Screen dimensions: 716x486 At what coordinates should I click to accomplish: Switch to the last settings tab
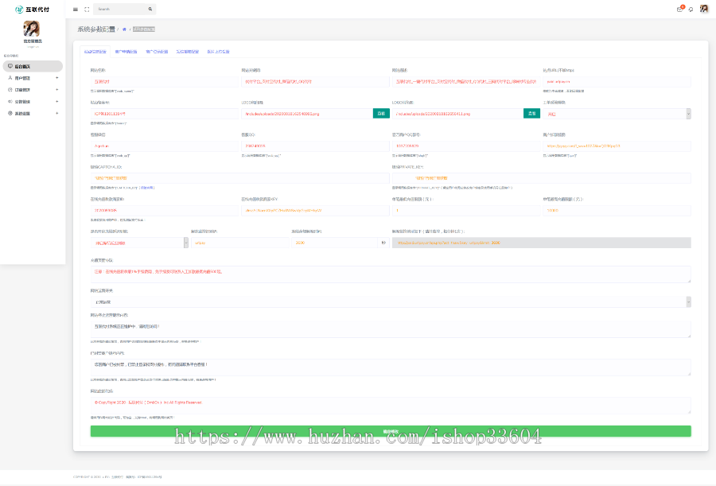click(x=219, y=51)
